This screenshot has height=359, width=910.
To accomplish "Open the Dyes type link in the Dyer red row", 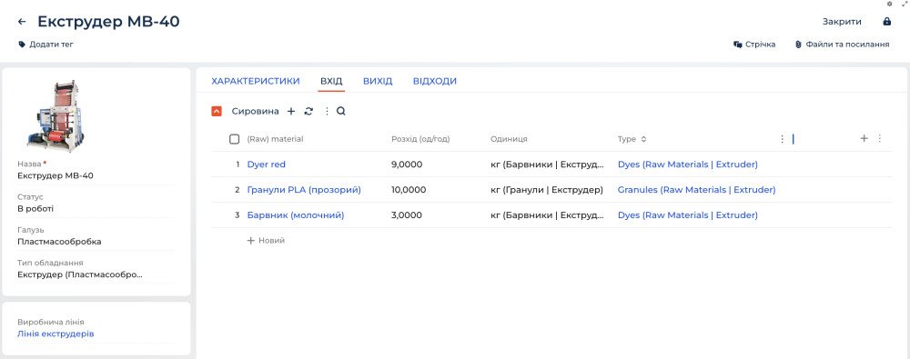I will click(x=688, y=165).
